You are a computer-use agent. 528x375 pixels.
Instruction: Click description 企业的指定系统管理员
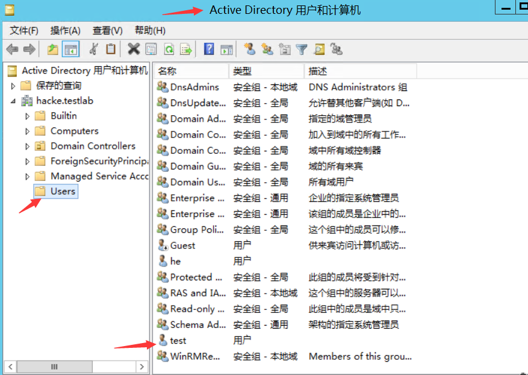click(x=353, y=198)
